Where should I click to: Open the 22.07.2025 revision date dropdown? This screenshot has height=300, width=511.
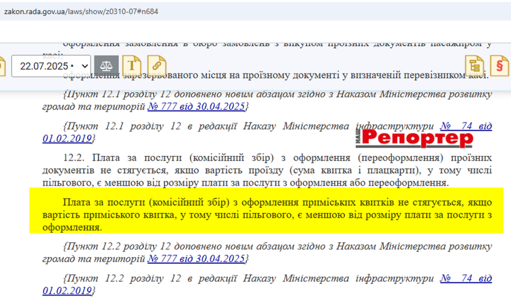tap(51, 66)
